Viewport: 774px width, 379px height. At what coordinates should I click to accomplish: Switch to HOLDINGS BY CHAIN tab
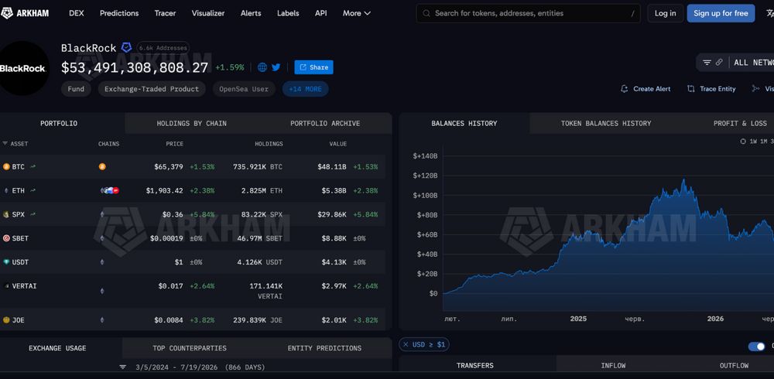(x=191, y=124)
